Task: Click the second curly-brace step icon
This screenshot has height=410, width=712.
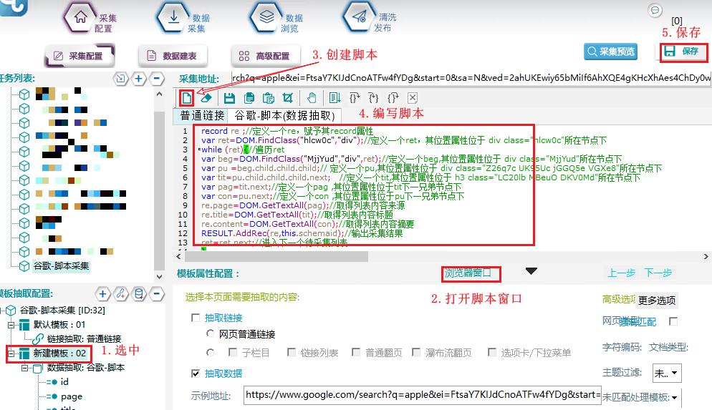Action: [373, 98]
